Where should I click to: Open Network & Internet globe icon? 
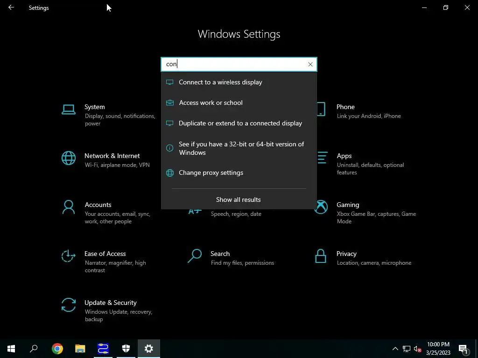tap(69, 158)
